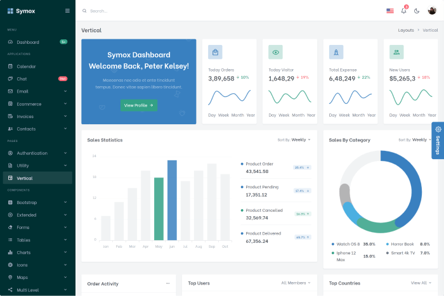Expand the Contacts menu chevron

(x=65, y=129)
